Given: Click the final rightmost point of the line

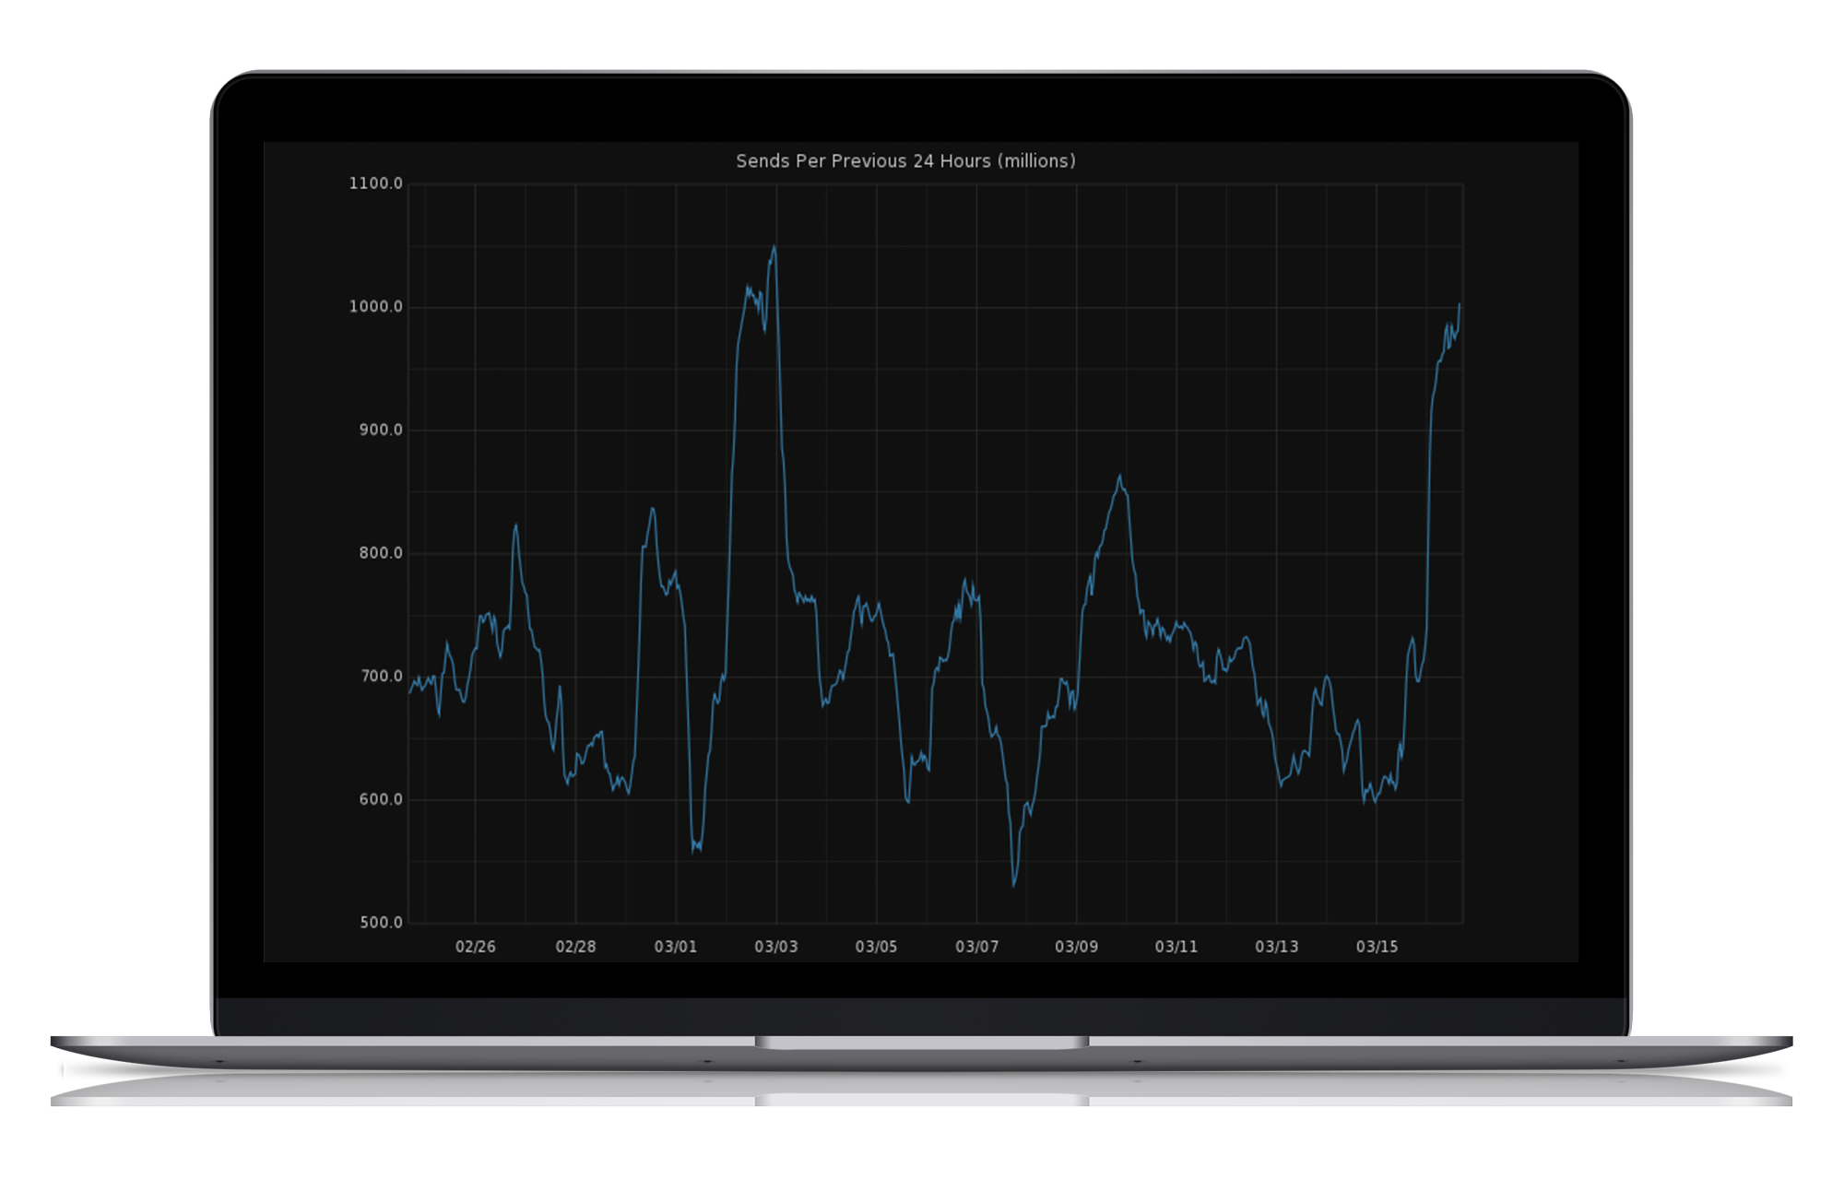Looking at the screenshot, I should (1459, 304).
